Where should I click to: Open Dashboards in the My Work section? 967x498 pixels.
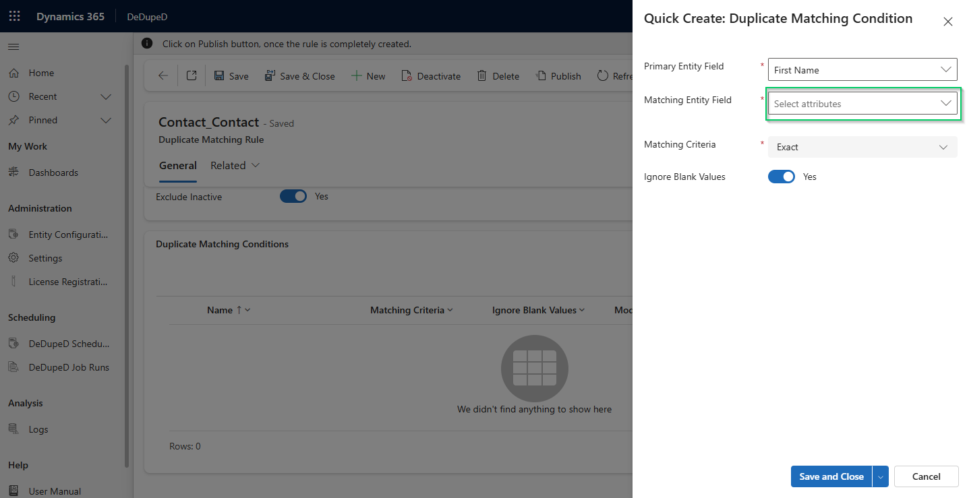[53, 173]
